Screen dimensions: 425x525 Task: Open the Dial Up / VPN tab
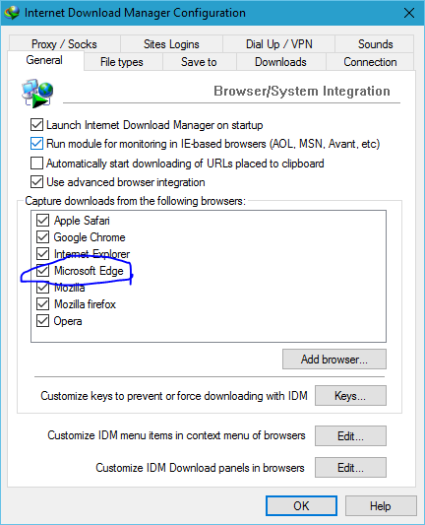(278, 44)
